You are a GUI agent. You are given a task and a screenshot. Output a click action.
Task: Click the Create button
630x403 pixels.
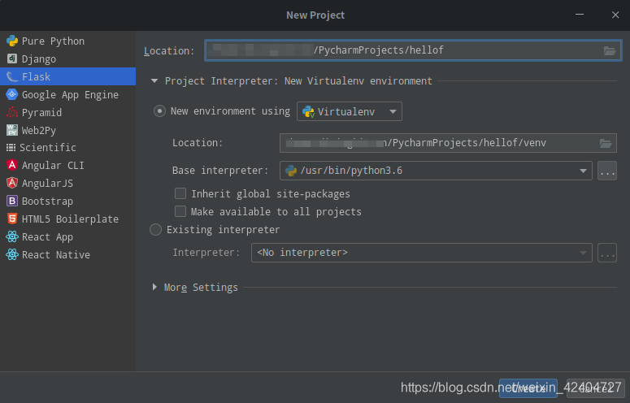(528, 388)
